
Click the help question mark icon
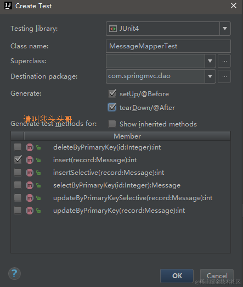click(14, 273)
